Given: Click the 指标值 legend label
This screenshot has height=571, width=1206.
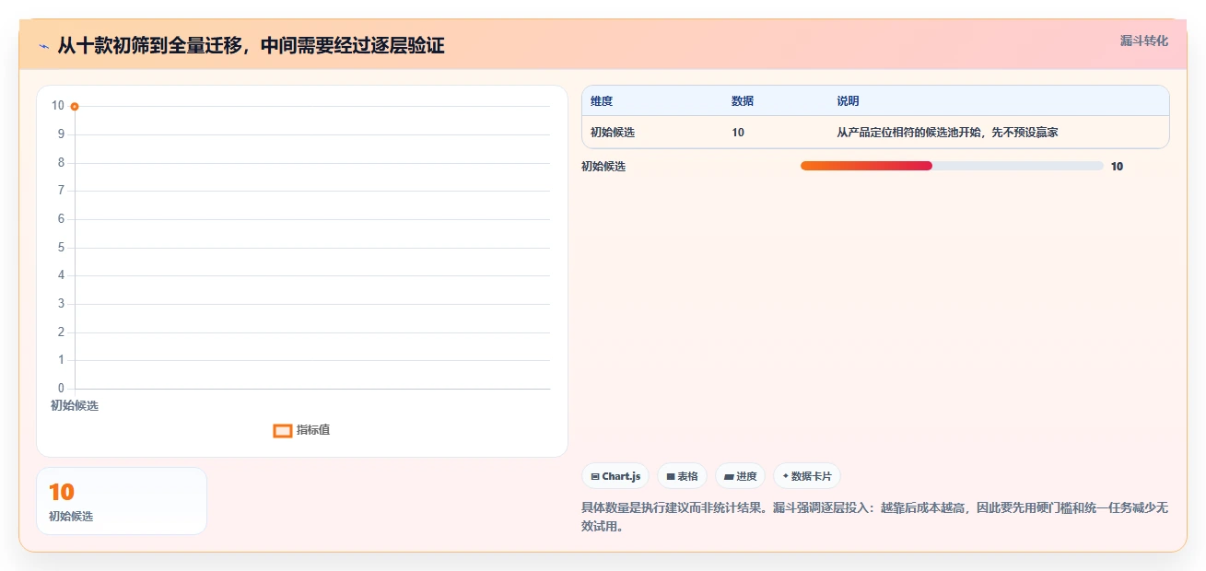Looking at the screenshot, I should tap(313, 430).
